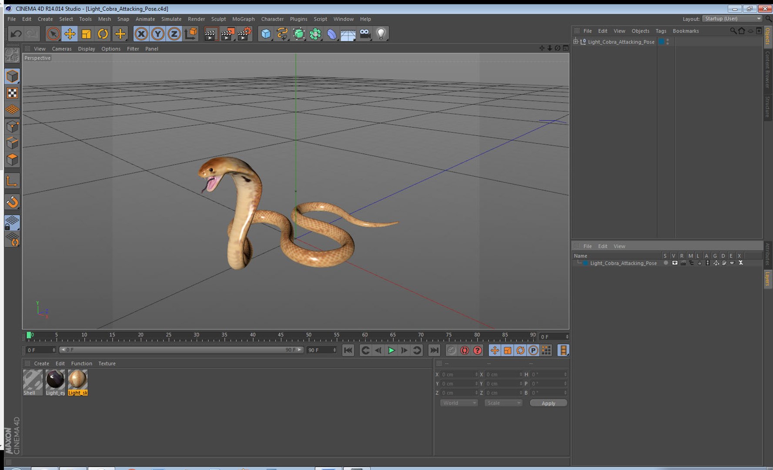
Task: Select the Light_sk skin material
Action: click(x=78, y=383)
